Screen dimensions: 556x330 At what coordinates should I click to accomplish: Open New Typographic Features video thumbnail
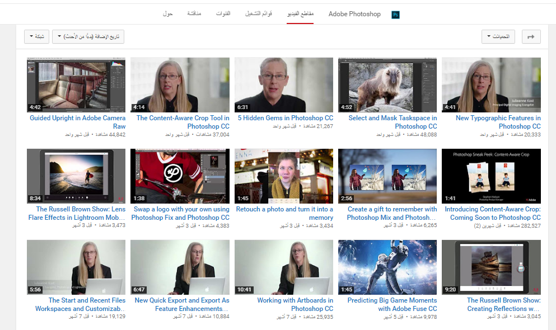tap(491, 85)
